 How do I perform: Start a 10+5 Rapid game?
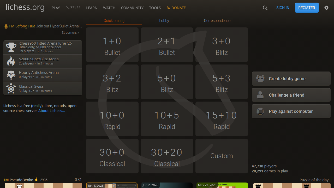(167, 119)
